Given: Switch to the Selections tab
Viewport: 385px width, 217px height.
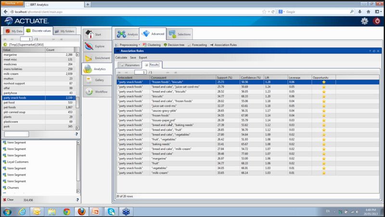Looking at the screenshot, I should pos(180,34).
